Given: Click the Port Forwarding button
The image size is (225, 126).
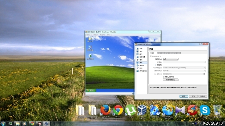Looking at the screenshot, I should (171, 80).
